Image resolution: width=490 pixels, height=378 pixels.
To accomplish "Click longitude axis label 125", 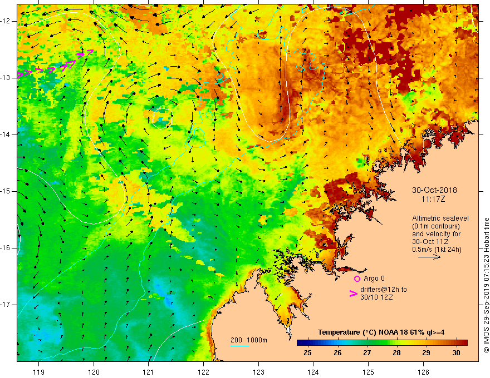I will coord(369,372).
